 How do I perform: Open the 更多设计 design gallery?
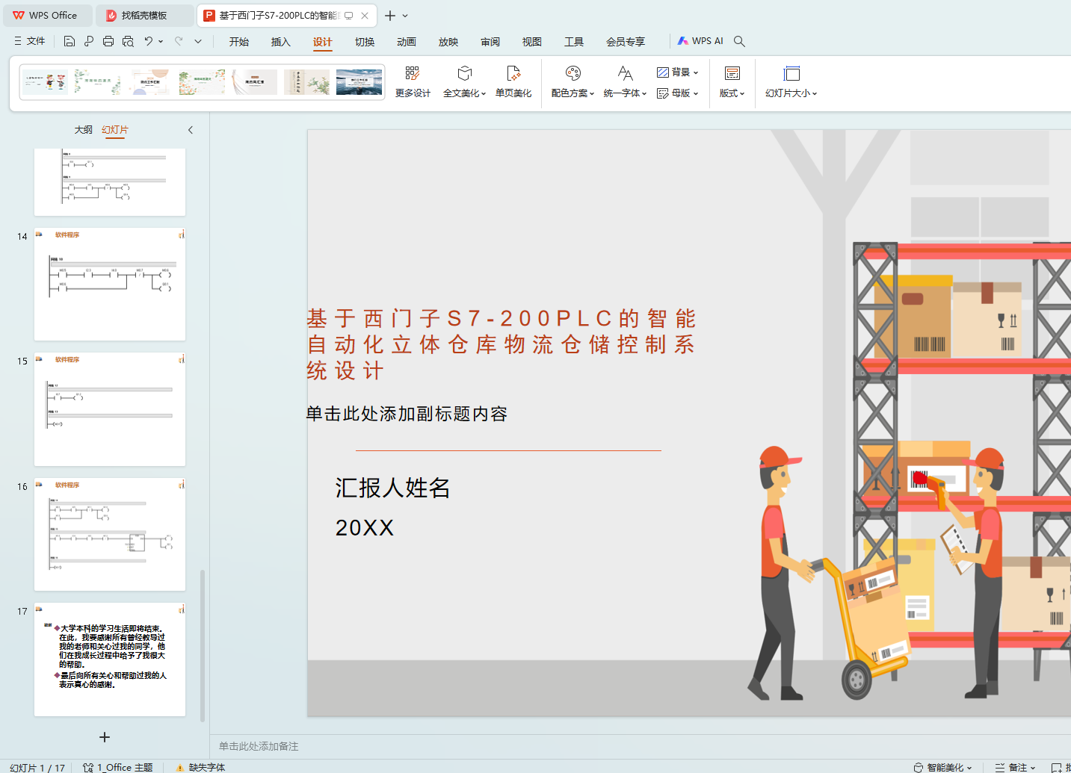click(x=413, y=82)
